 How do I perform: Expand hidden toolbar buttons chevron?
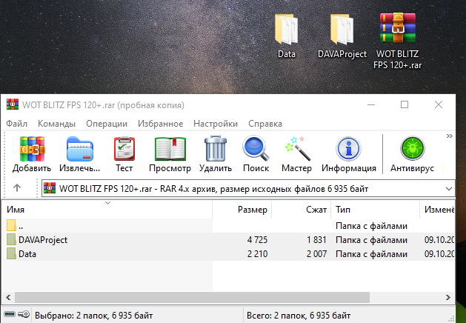pos(450,136)
